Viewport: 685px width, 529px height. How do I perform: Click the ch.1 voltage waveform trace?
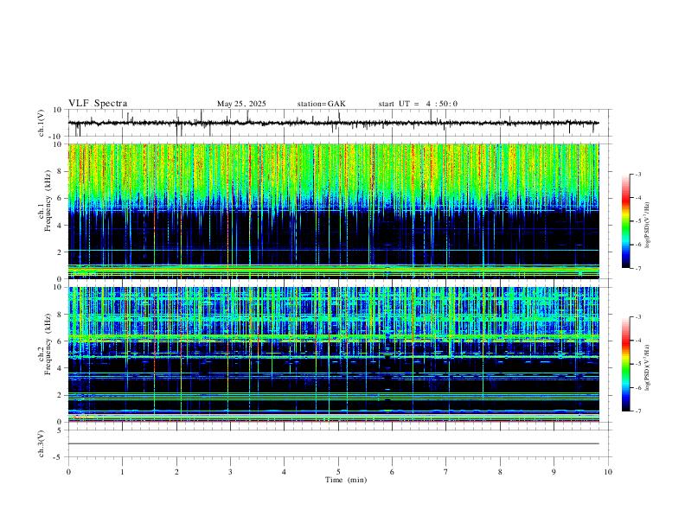[x=333, y=123]
